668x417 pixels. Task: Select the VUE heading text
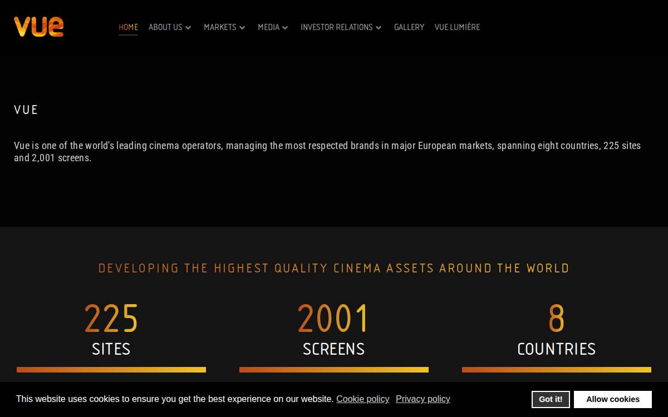click(x=26, y=110)
